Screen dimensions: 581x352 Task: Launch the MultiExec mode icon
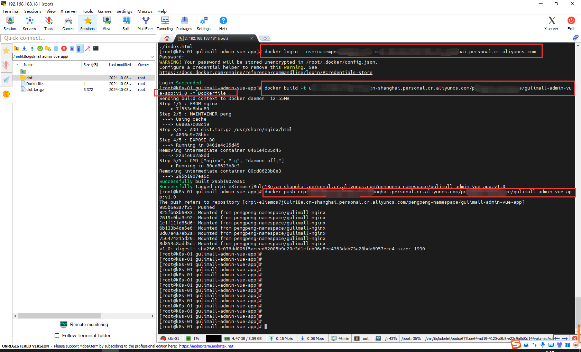click(146, 24)
